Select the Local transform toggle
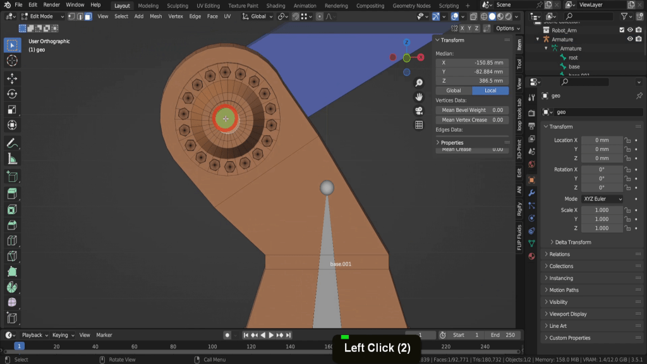The height and width of the screenshot is (364, 647). tap(490, 90)
